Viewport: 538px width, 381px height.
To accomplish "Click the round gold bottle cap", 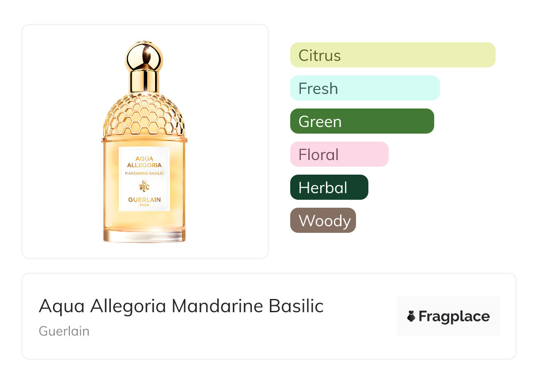I will tap(144, 57).
